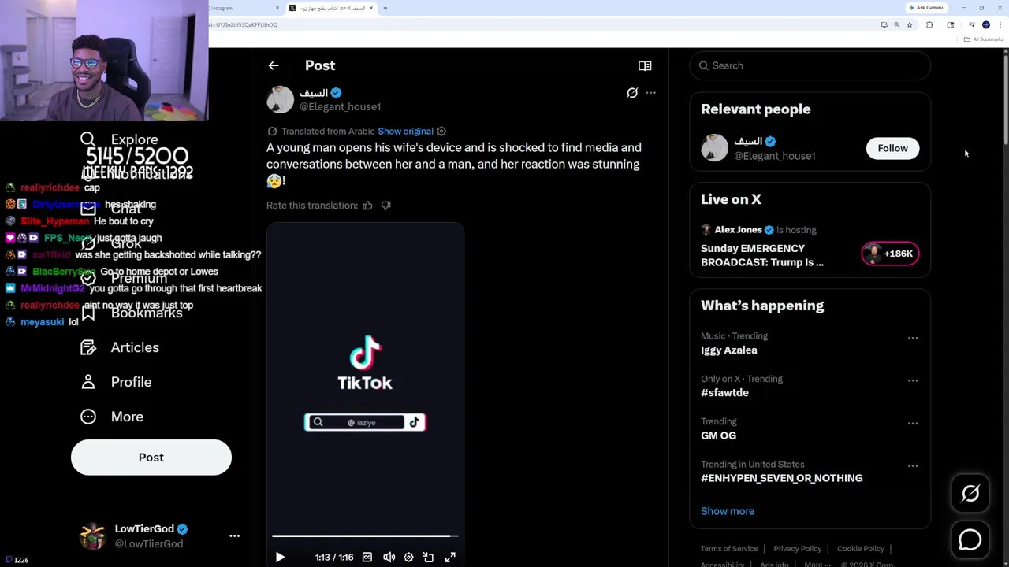Follow @Elegant_house1 in Relevant people
1009x567 pixels.
892,148
